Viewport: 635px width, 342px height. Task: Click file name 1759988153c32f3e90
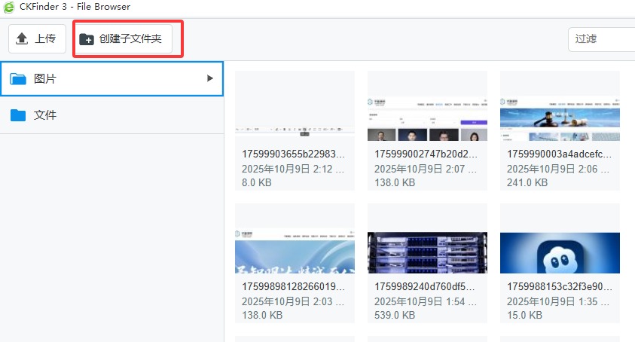[558, 287]
